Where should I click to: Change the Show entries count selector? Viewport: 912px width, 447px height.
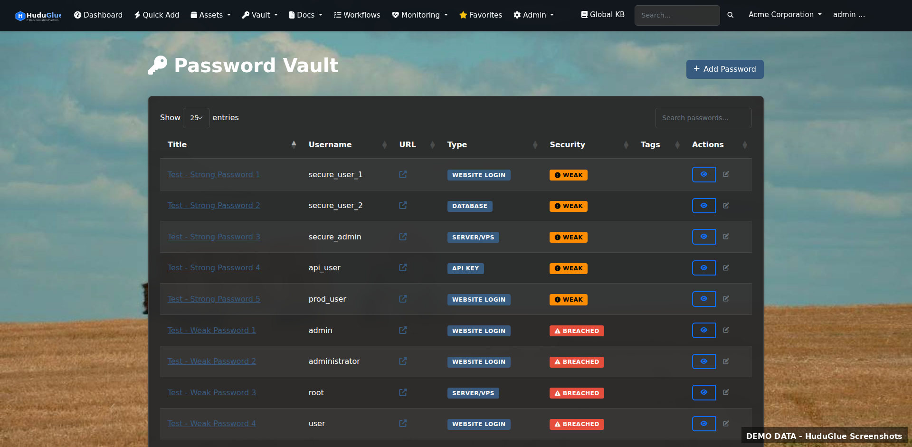[196, 117]
